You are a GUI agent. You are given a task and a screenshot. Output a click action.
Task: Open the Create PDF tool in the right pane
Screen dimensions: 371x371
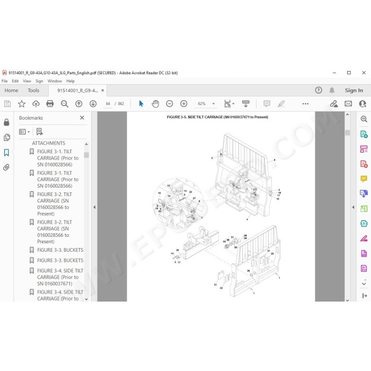point(364,164)
